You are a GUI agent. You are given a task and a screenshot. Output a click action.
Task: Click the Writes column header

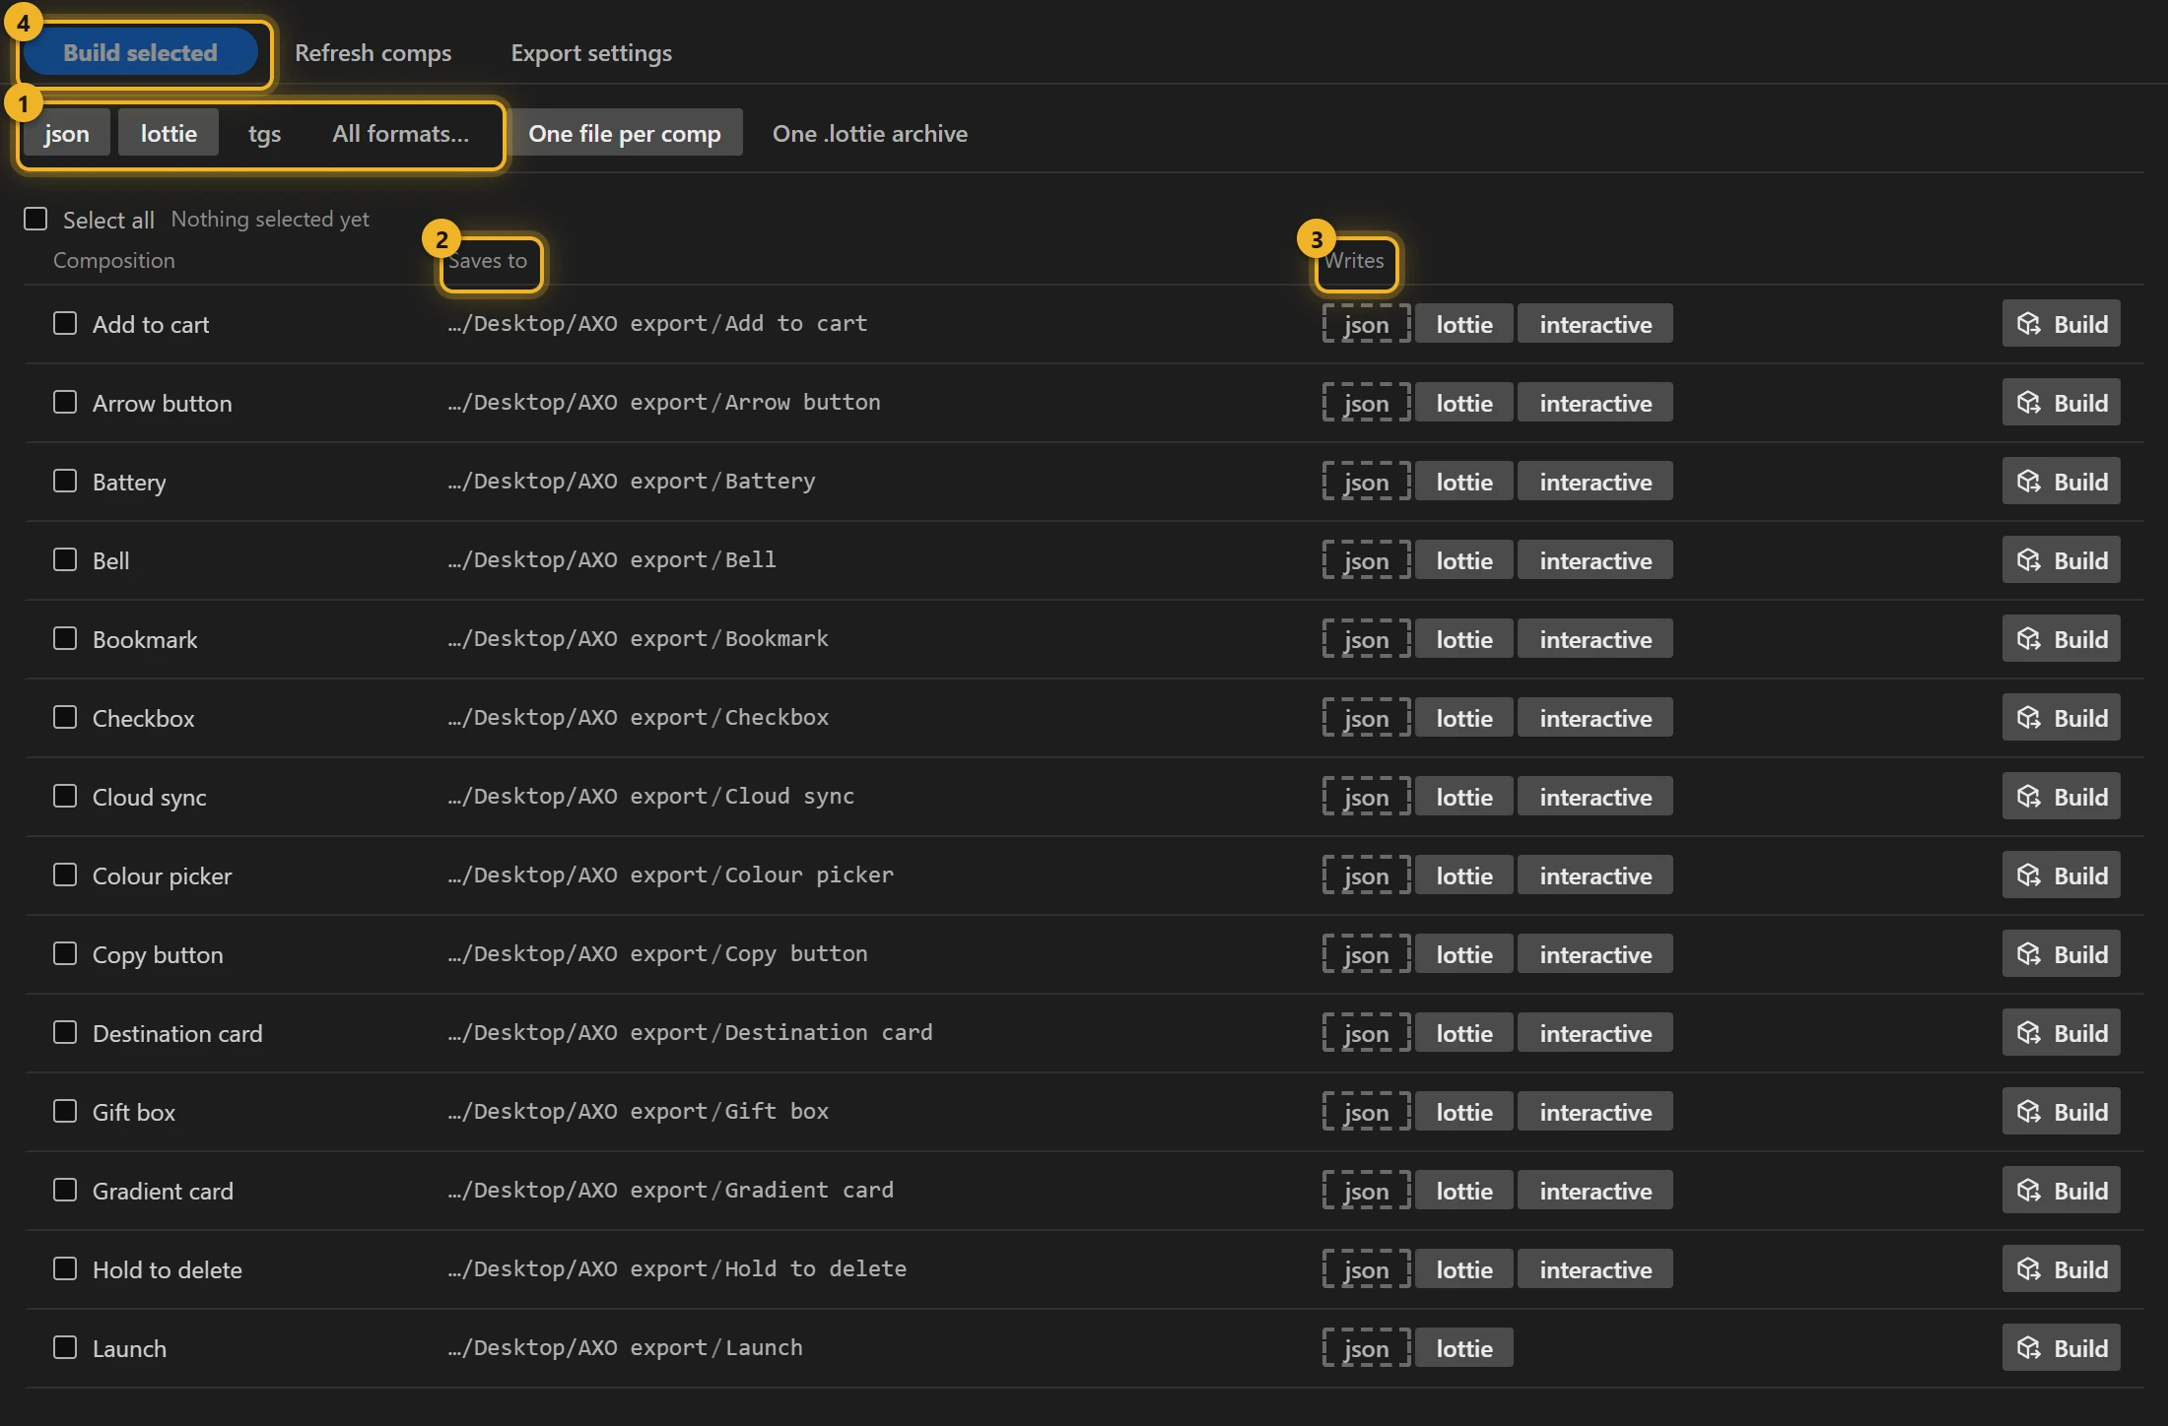pos(1354,260)
